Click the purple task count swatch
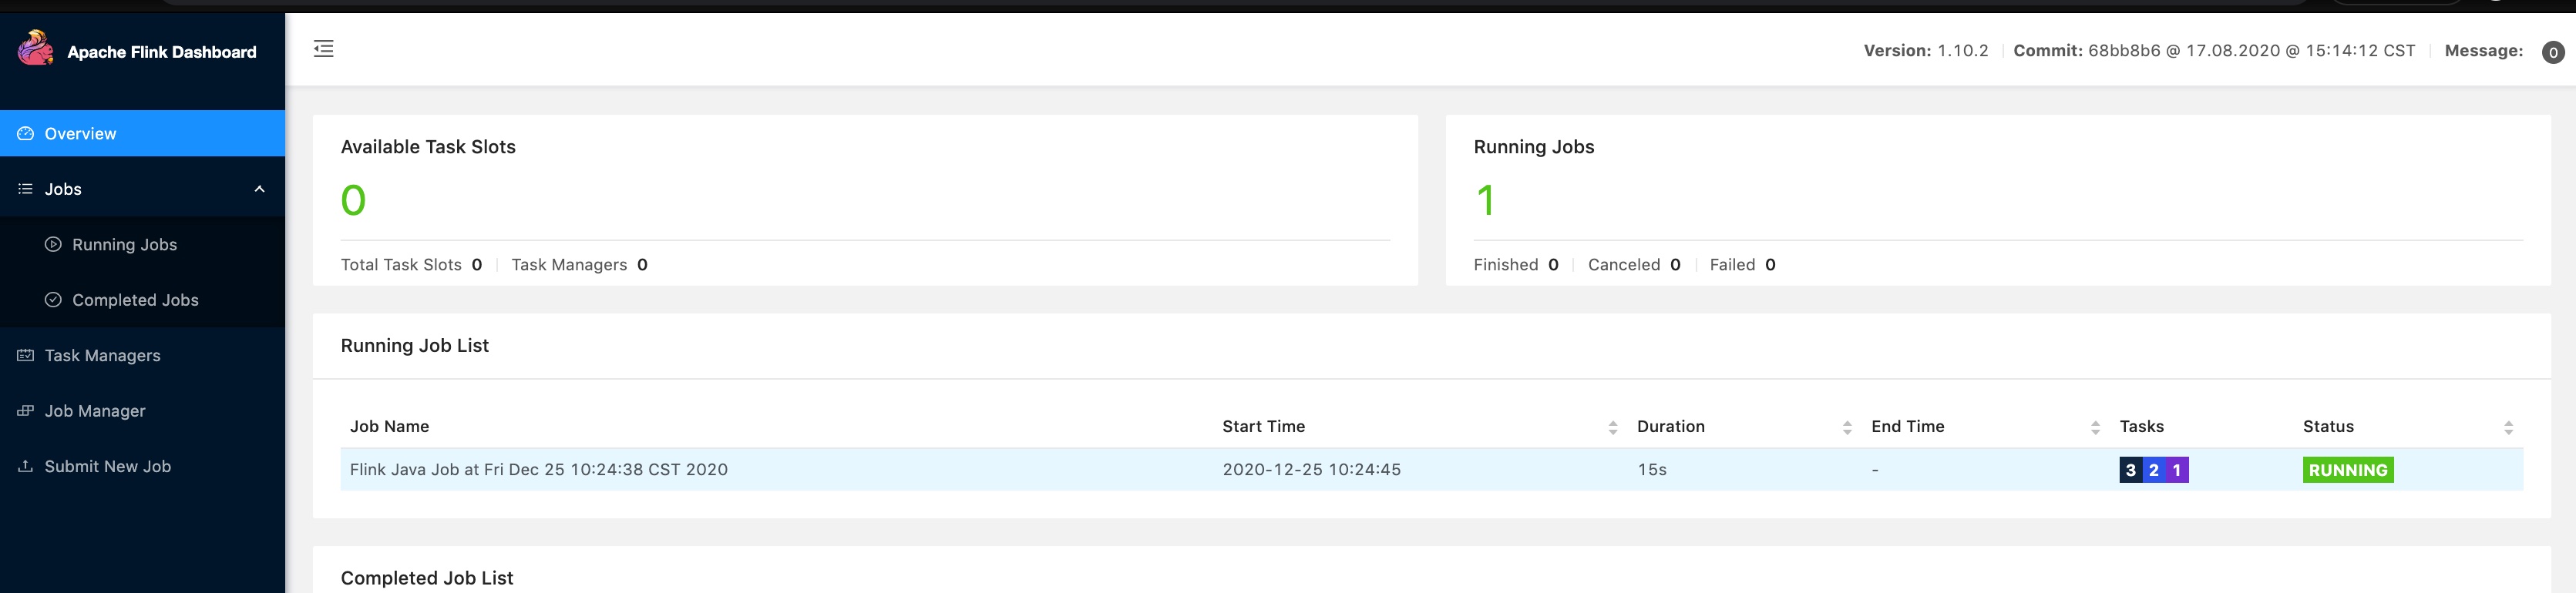This screenshot has width=2576, height=593. [2176, 471]
